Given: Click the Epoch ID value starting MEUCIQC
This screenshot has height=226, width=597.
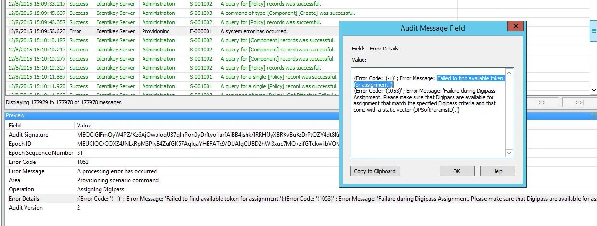Looking at the screenshot, I should click(208, 144).
